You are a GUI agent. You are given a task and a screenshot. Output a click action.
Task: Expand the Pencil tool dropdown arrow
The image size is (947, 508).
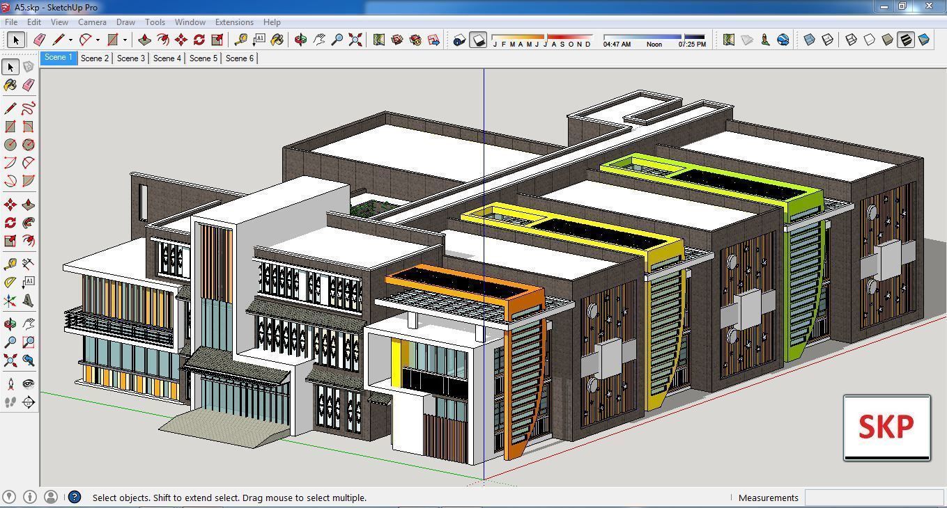tap(70, 40)
